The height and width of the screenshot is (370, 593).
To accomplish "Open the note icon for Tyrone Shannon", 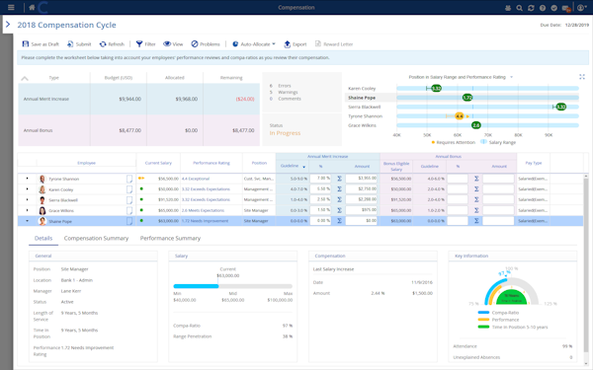I will [x=129, y=179].
